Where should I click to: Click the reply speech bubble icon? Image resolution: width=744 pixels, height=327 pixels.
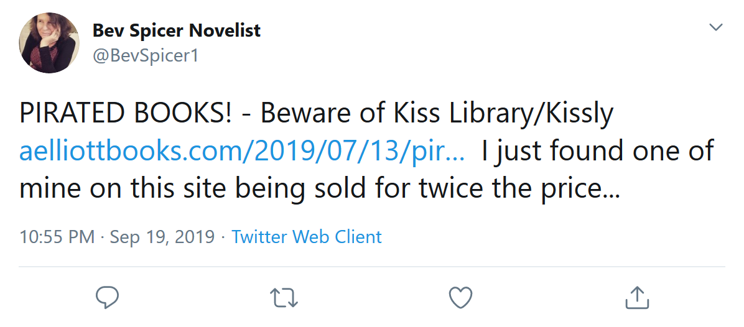point(108,298)
